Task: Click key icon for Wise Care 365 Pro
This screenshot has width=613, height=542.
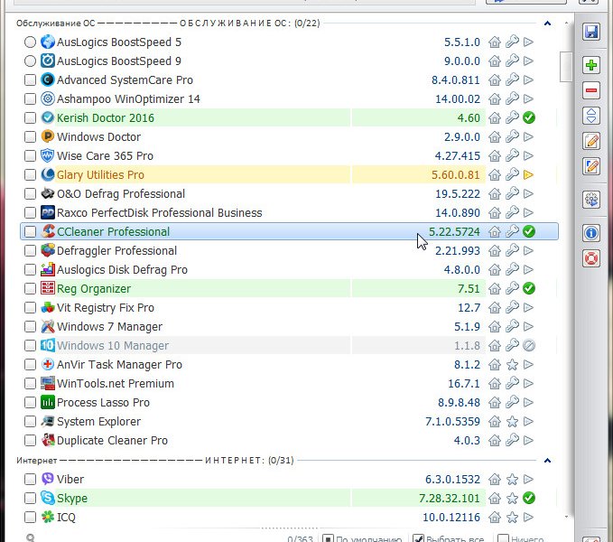Action: [512, 155]
